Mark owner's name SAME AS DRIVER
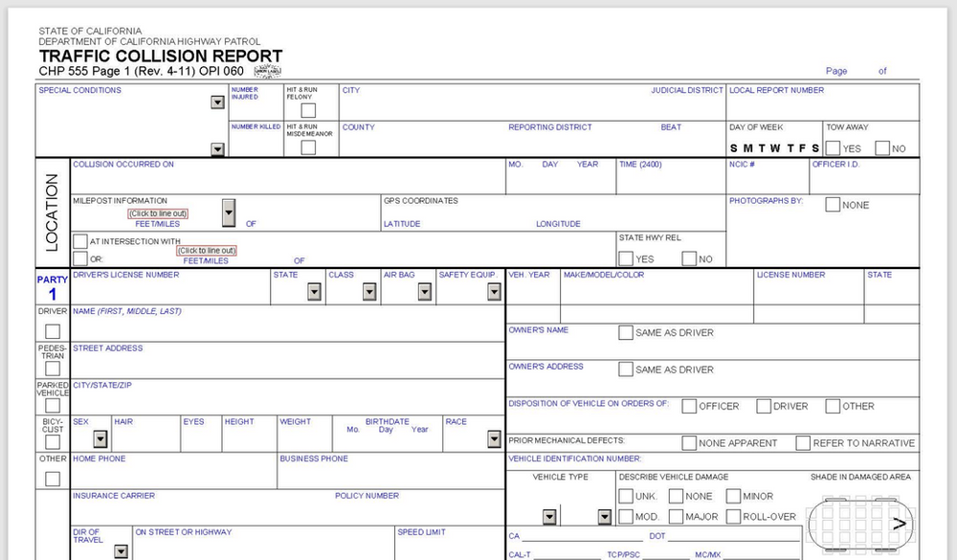This screenshot has height=560, width=957. (x=626, y=333)
